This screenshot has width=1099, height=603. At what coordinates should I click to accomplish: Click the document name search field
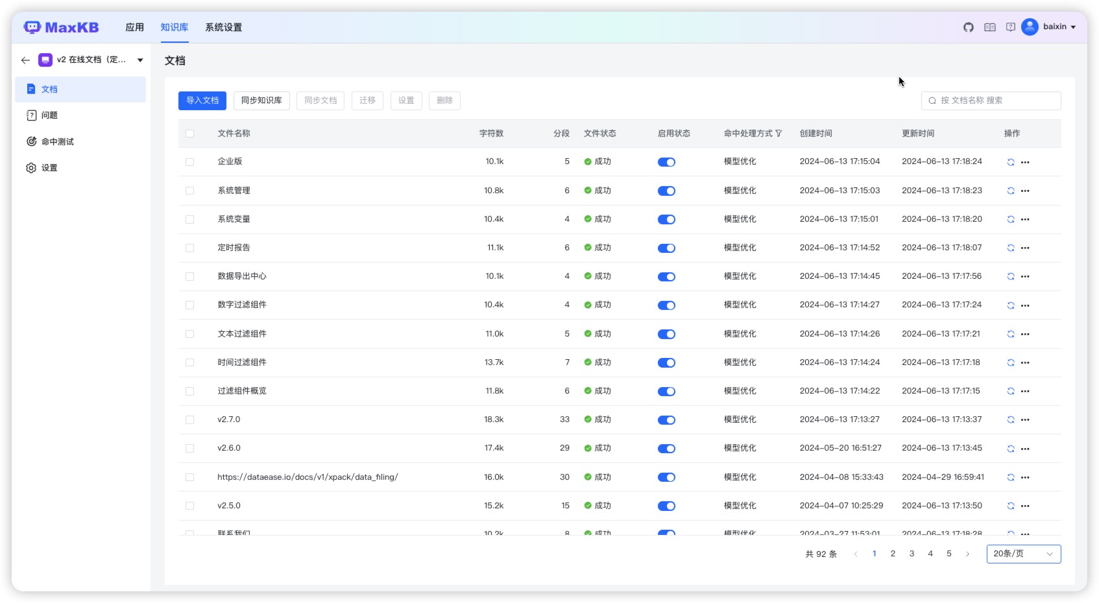click(x=991, y=100)
